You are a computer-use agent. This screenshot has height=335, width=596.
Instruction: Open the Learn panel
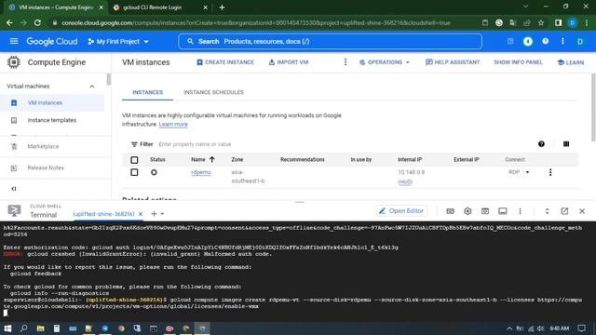click(x=571, y=62)
